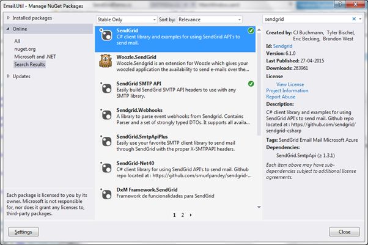Click the Last Published 27-04-2015 text

[295, 60]
